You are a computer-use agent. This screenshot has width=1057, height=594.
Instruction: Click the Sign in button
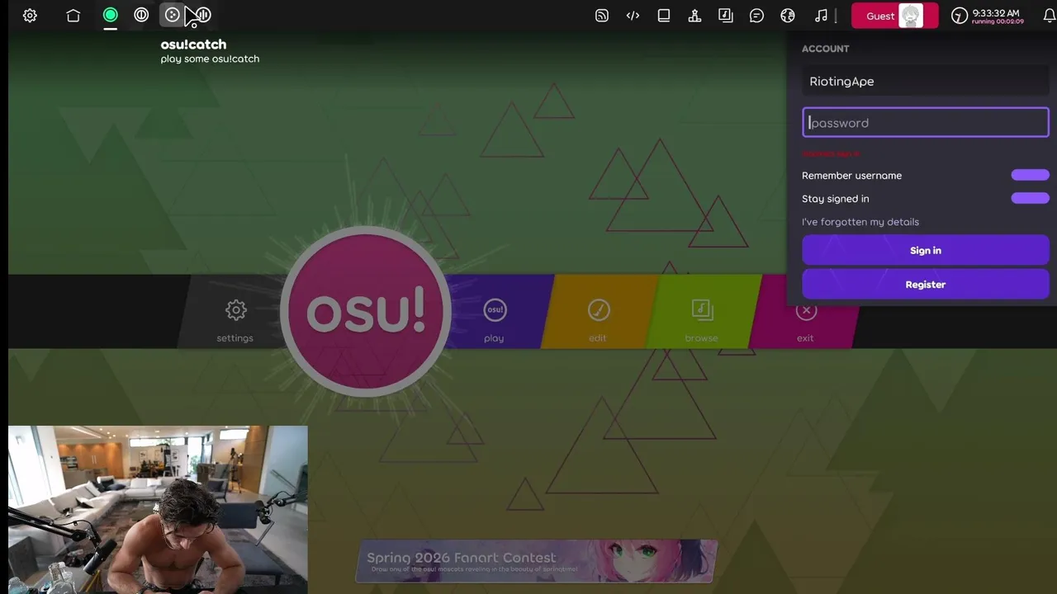tap(925, 250)
